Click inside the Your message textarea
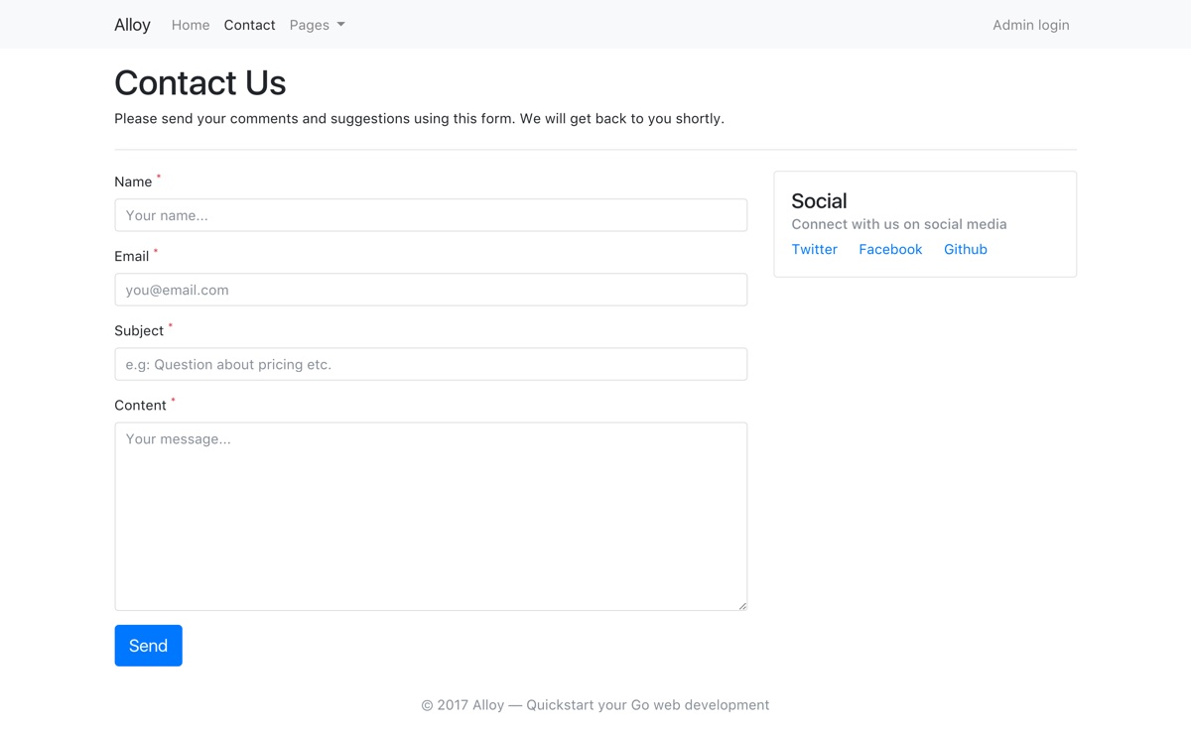 pyautogui.click(x=431, y=517)
